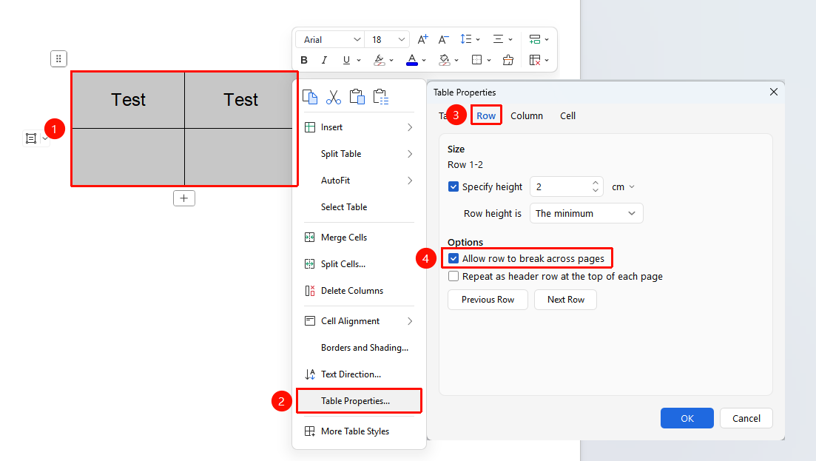Image resolution: width=816 pixels, height=461 pixels.
Task: Apply font color to text
Action: point(411,60)
